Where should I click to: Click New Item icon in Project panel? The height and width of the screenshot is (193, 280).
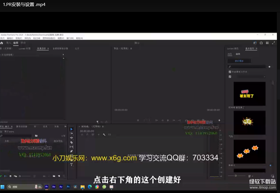pos(59,176)
